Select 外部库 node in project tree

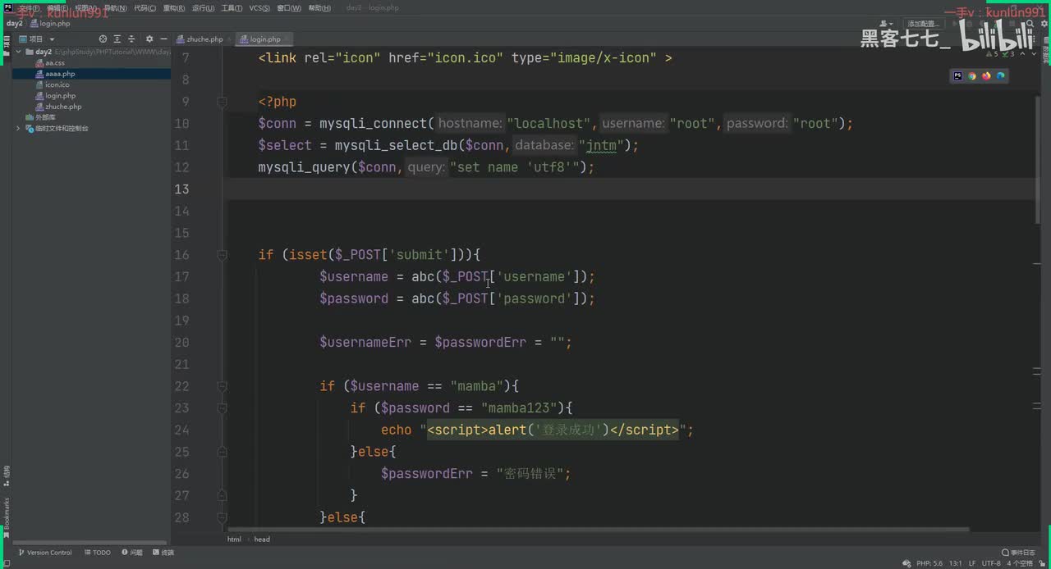[x=41, y=117]
